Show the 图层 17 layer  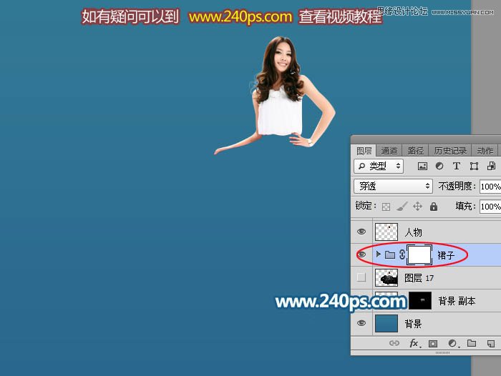pyautogui.click(x=361, y=277)
